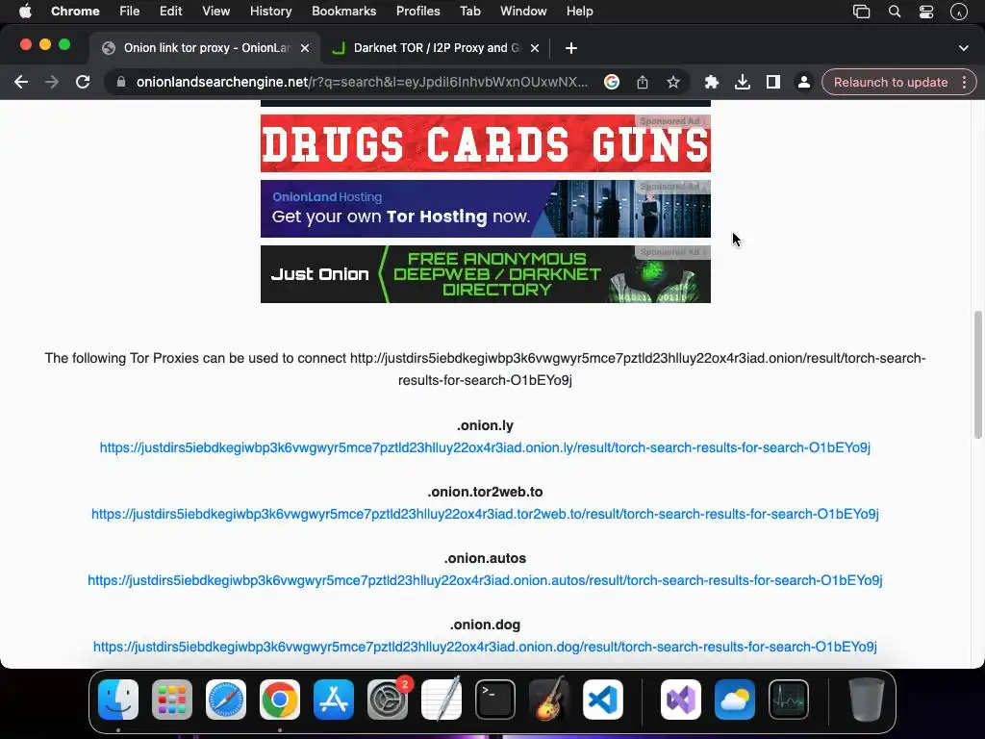Go forward with the forward arrow
This screenshot has width=985, height=739.
click(x=52, y=83)
